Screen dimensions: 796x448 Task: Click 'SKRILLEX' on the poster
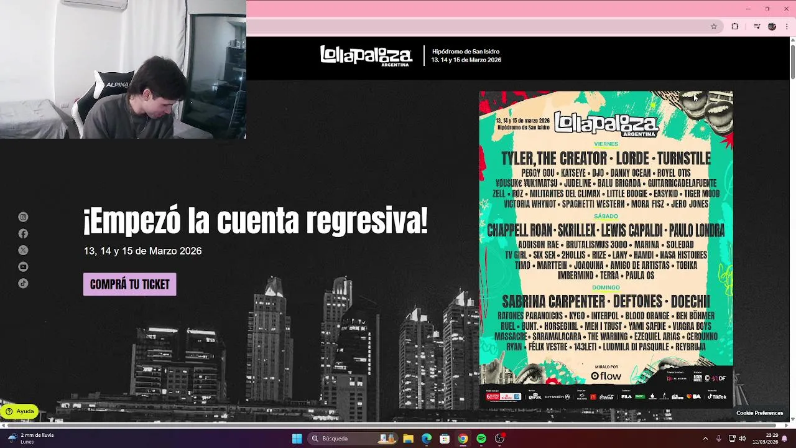[x=576, y=231]
